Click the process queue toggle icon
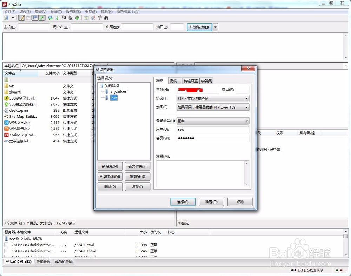The height and width of the screenshot is (276, 351). 57,18
